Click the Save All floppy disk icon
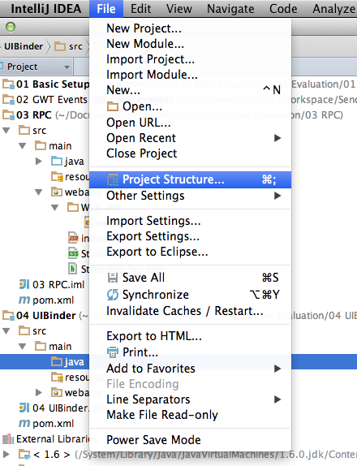This screenshot has width=357, height=466. click(113, 278)
